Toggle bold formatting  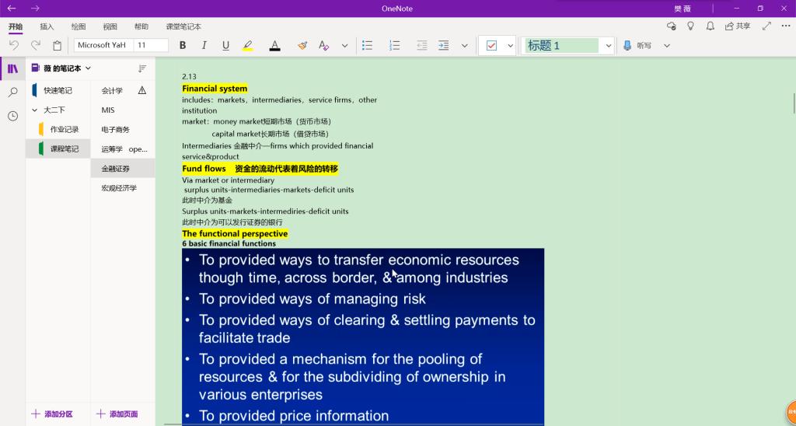click(183, 46)
